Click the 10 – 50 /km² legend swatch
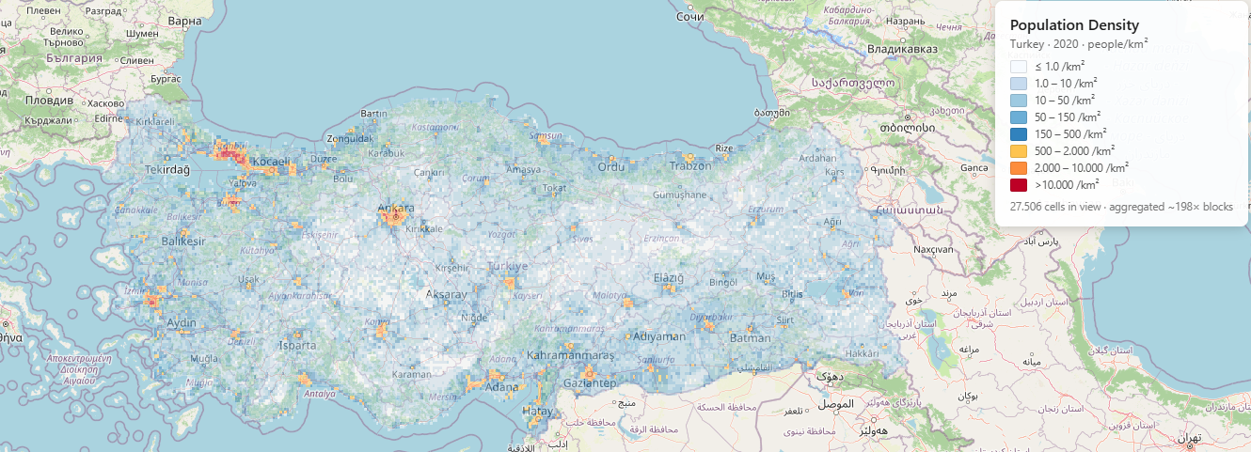Screen dimensions: 1251x452 pos(1018,101)
